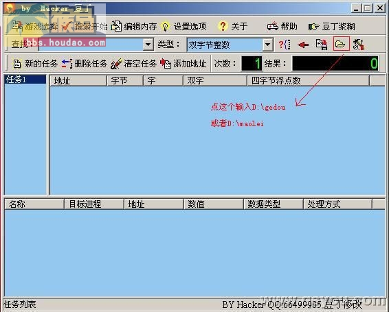The image size is (389, 312).
Task: Click the application icon in title bar
Action: [10, 8]
